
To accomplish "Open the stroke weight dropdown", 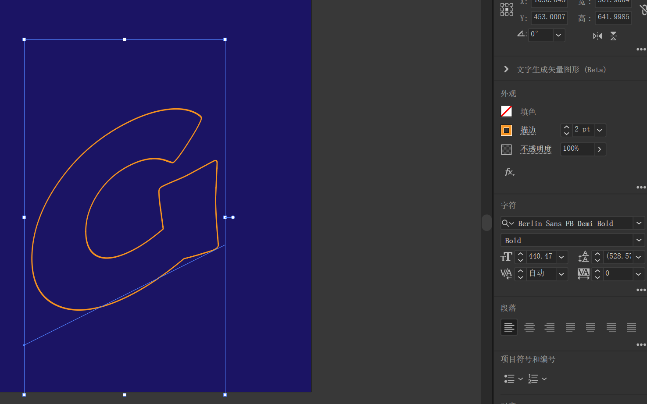I will 600,130.
